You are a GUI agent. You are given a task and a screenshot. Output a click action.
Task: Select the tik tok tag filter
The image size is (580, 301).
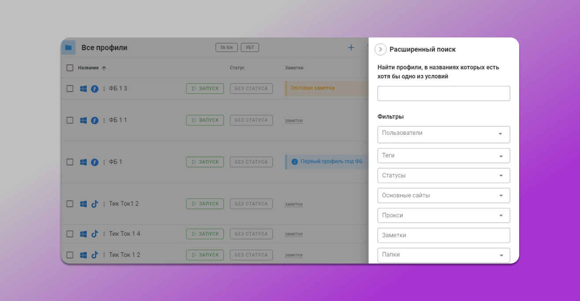[227, 48]
